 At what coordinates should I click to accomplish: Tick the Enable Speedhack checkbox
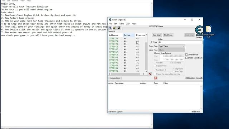click(x=186, y=58)
